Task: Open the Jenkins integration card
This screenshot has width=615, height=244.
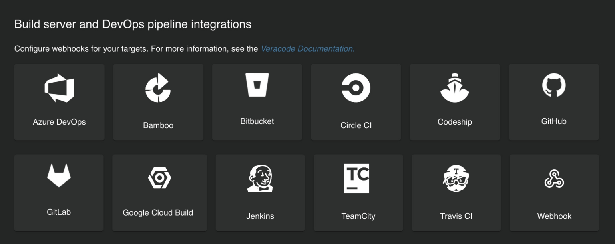Action: pyautogui.click(x=260, y=193)
